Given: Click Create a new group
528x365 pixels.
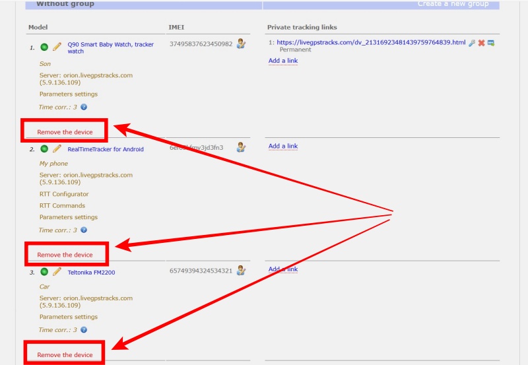Looking at the screenshot, I should coord(453,4).
